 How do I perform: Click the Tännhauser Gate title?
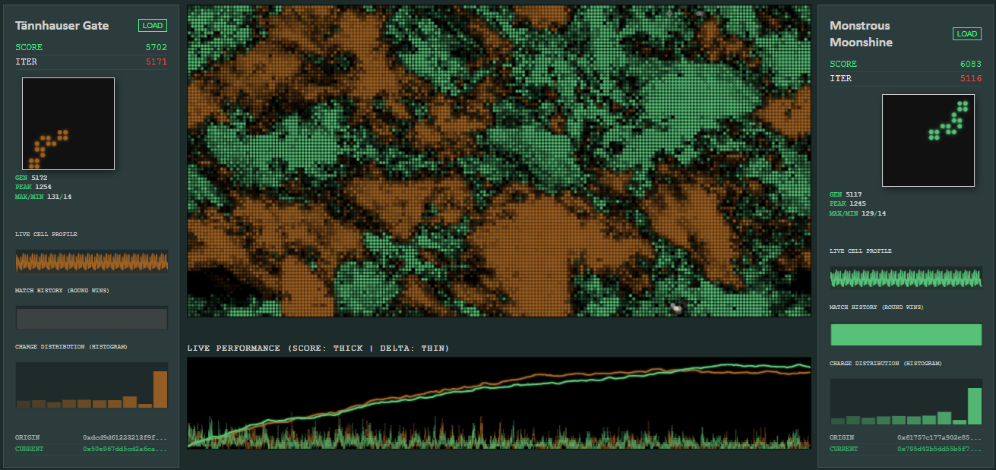coord(62,26)
